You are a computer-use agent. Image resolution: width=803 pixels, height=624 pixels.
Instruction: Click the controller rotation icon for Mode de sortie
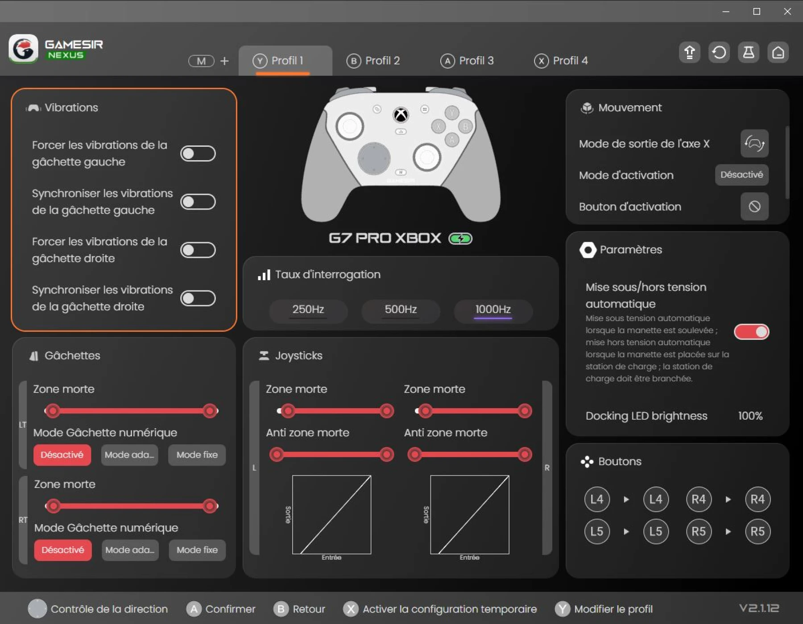tap(753, 144)
